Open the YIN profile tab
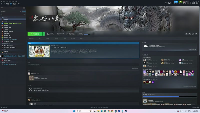200x113 pixels. coord(19,4)
